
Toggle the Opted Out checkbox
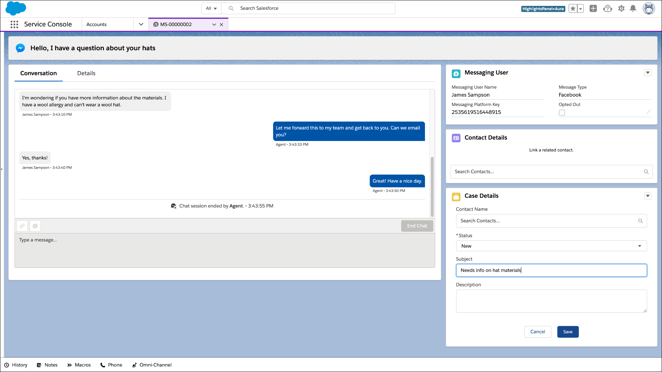[x=562, y=113]
